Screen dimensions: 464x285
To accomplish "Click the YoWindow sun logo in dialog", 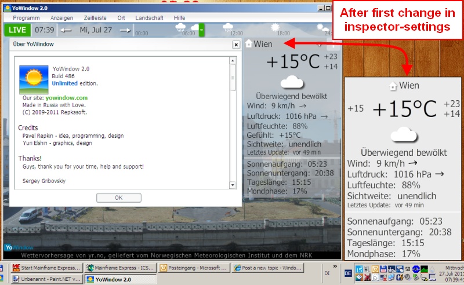I will coord(34,79).
